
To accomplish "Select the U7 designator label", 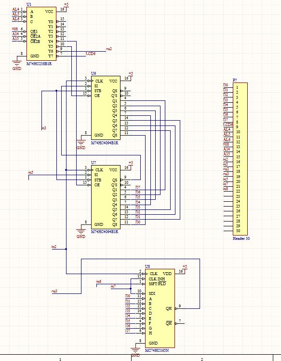I will 94,163.
